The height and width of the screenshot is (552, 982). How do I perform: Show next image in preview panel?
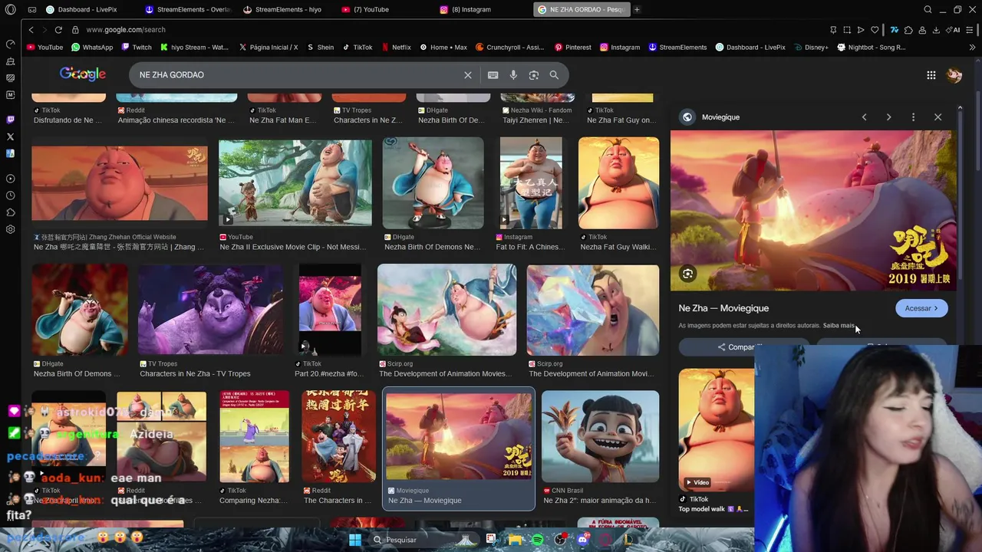click(x=888, y=117)
